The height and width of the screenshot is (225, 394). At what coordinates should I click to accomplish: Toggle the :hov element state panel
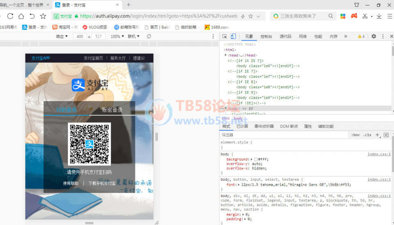(x=355, y=135)
